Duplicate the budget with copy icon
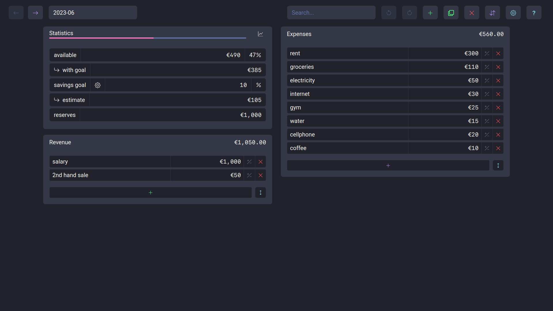 451,13
